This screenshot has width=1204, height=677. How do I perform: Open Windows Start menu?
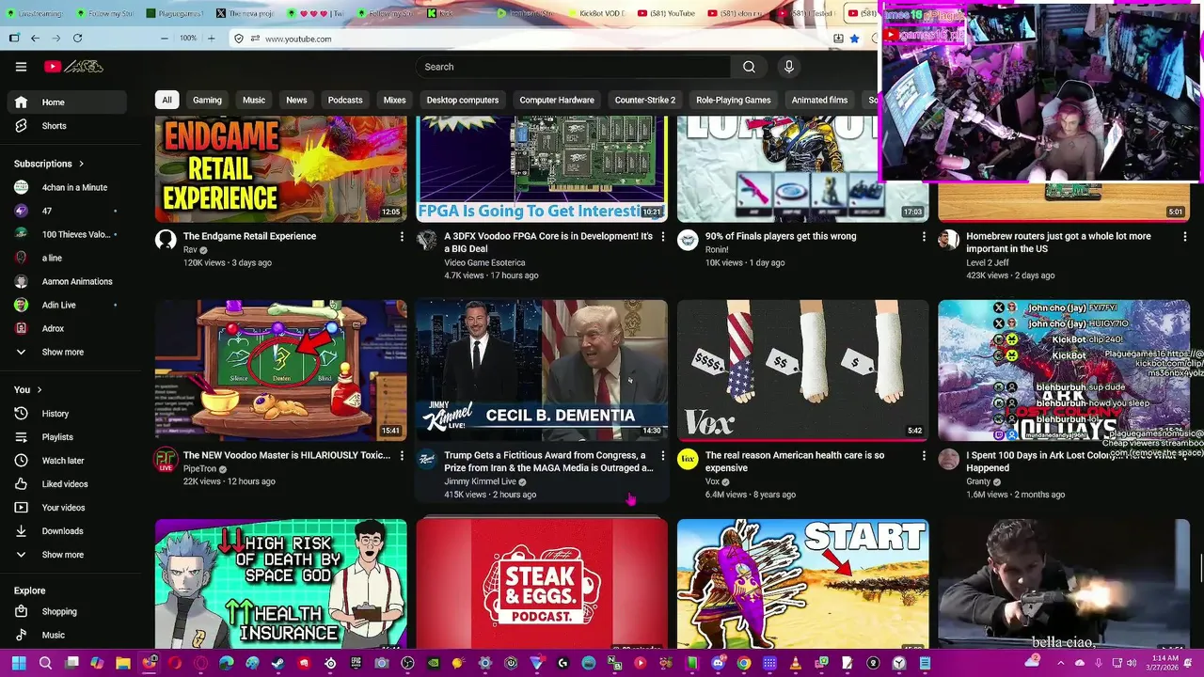pyautogui.click(x=18, y=663)
